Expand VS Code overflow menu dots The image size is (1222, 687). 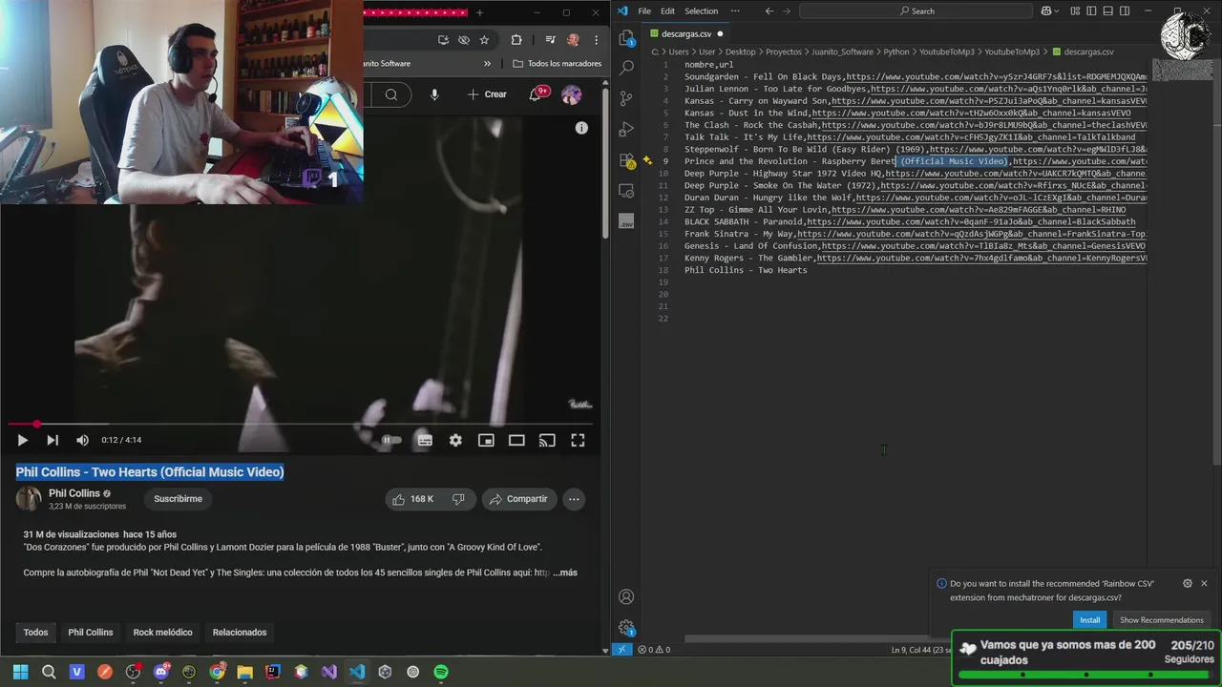735,11
